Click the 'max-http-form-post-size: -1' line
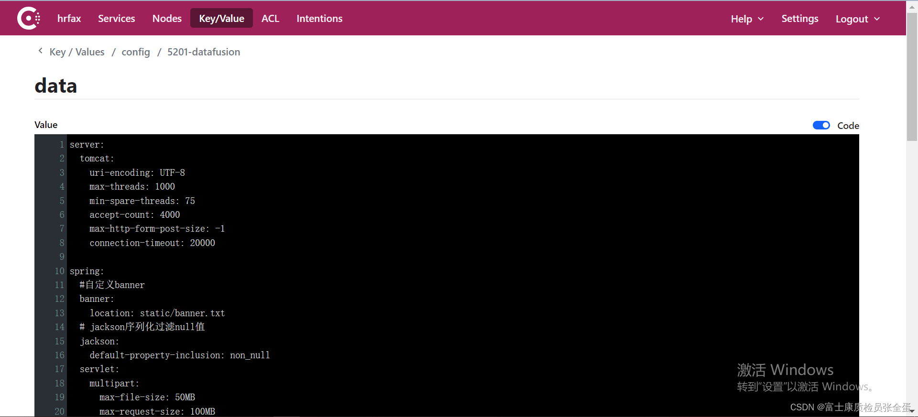The width and height of the screenshot is (918, 417). [157, 229]
